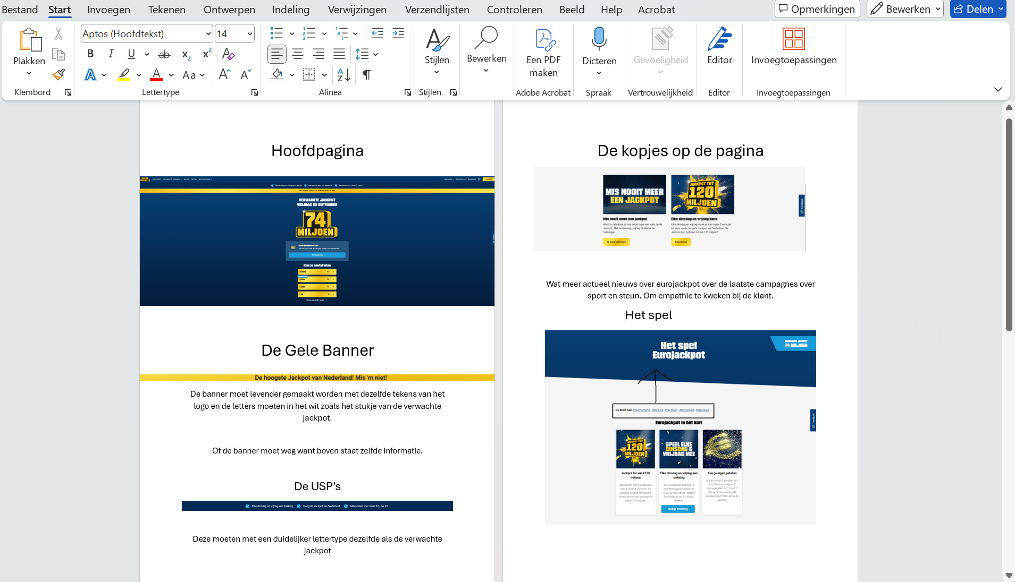Switch to the Controleren tab
This screenshot has height=582, width=1015.
tap(515, 10)
